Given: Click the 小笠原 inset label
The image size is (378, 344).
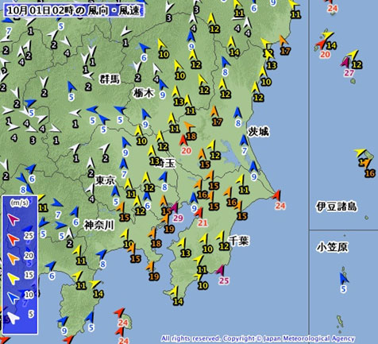Looking at the screenshot, I should click(x=332, y=247).
